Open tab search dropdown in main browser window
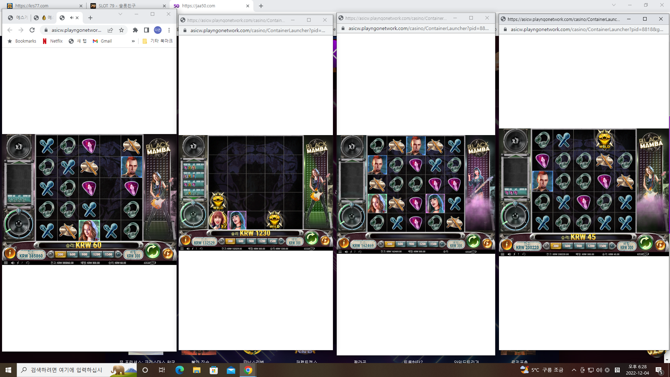This screenshot has height=377, width=670. coord(614,5)
